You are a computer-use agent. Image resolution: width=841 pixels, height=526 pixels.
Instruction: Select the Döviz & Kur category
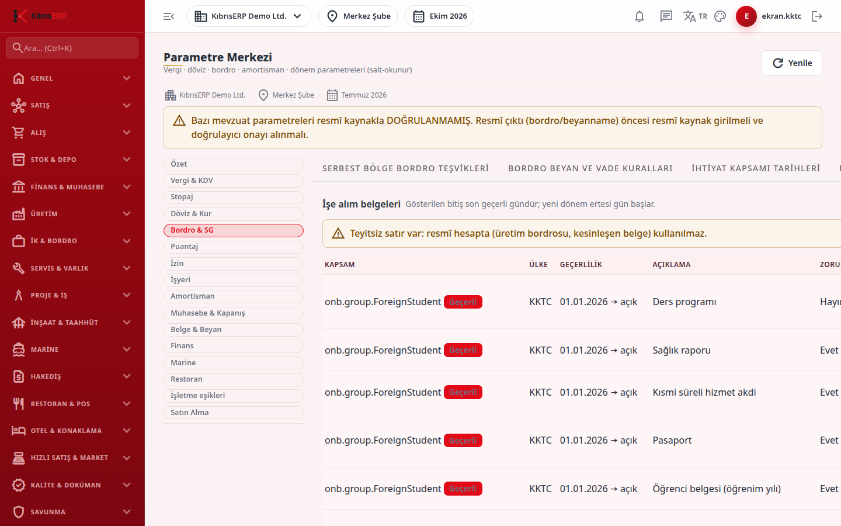tap(234, 214)
